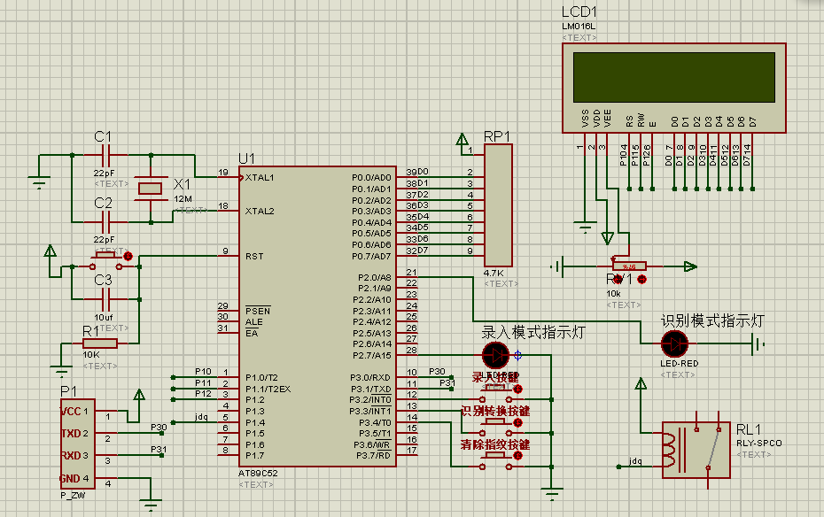Toggle the latch dot beside 录入按键
Viewport: 824px width, 517px height.
coord(519,389)
